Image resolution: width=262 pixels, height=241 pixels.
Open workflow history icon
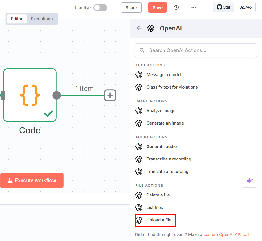176,7
